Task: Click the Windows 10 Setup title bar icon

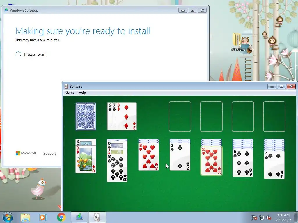Action: [x=6, y=10]
